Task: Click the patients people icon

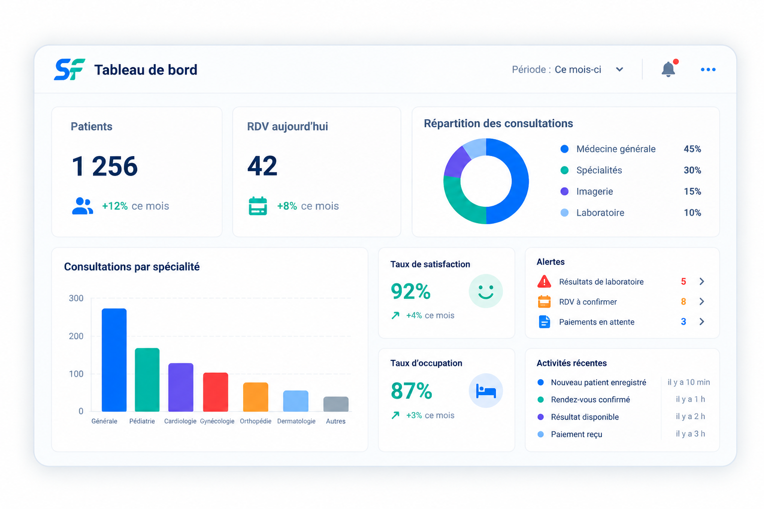Action: [x=83, y=206]
